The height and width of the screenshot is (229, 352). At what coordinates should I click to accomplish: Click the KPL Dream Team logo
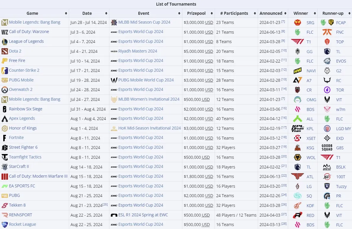point(297,129)
